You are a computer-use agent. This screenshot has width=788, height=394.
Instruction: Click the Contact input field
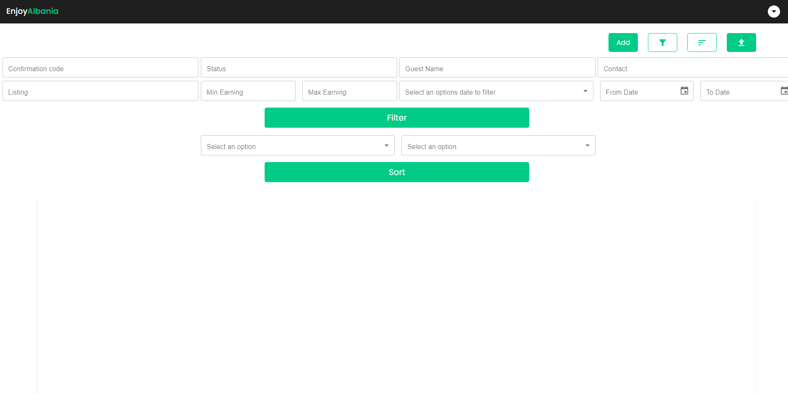coord(692,68)
